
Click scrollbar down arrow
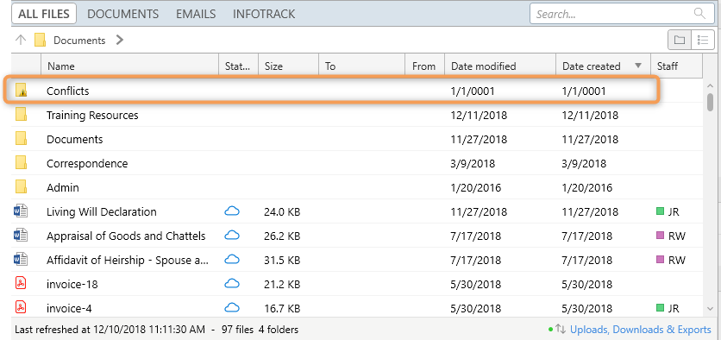point(711,309)
